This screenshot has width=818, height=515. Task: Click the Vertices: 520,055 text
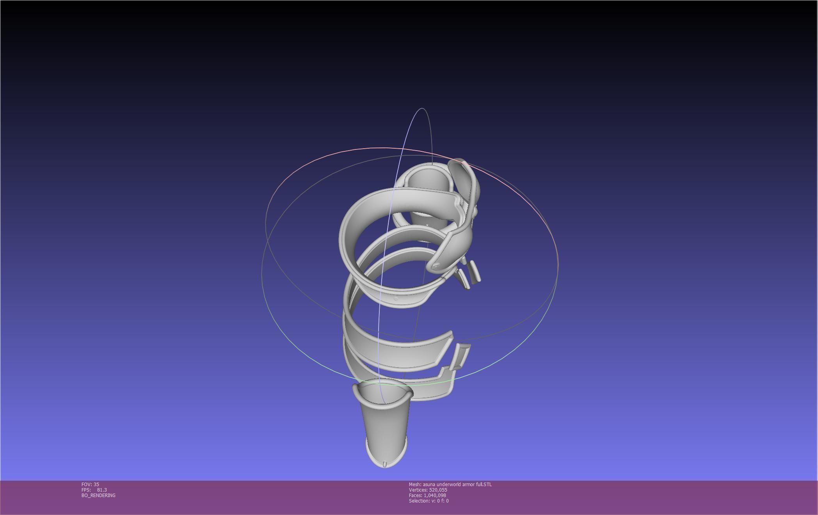tap(428, 490)
